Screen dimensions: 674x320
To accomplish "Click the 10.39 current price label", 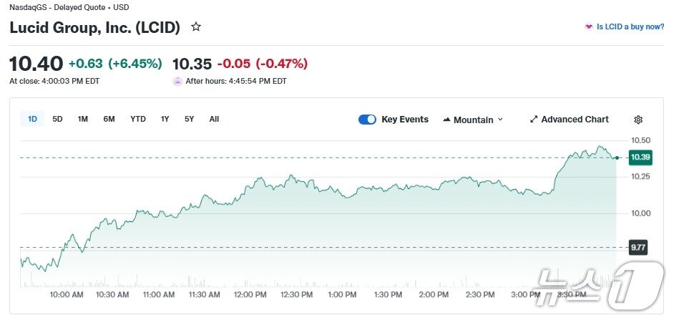I will [640, 157].
